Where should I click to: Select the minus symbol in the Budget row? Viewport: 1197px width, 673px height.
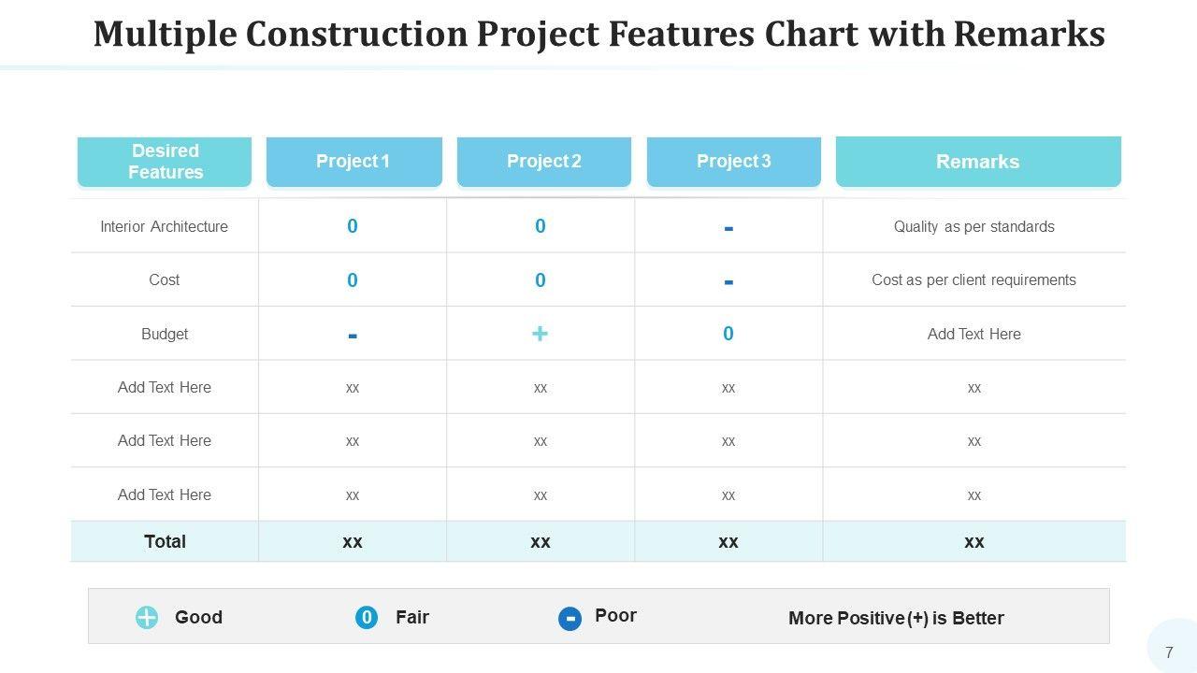point(352,336)
